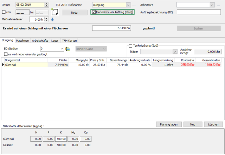
Task: Click the Maßnahmedauer spinner arrows
Action: click(x=47, y=19)
